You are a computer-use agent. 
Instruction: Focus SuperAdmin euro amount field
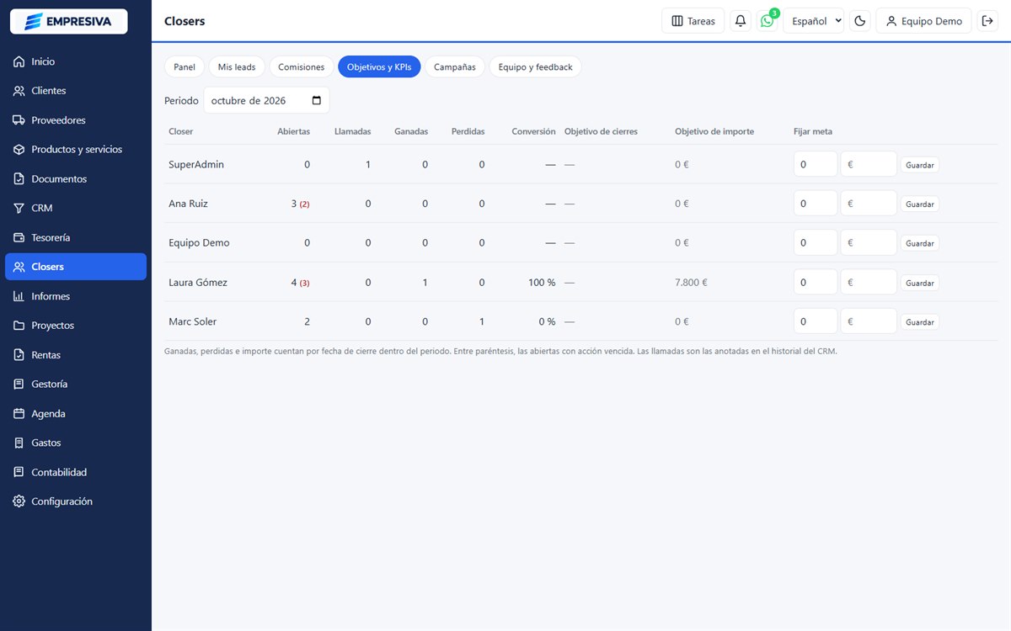[869, 164]
